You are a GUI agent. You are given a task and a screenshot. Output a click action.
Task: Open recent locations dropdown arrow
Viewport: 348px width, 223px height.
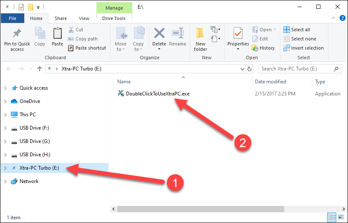coord(31,69)
